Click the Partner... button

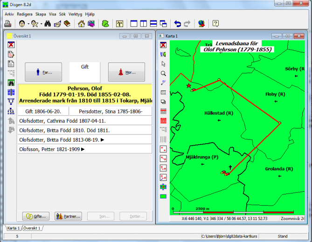tap(68, 216)
